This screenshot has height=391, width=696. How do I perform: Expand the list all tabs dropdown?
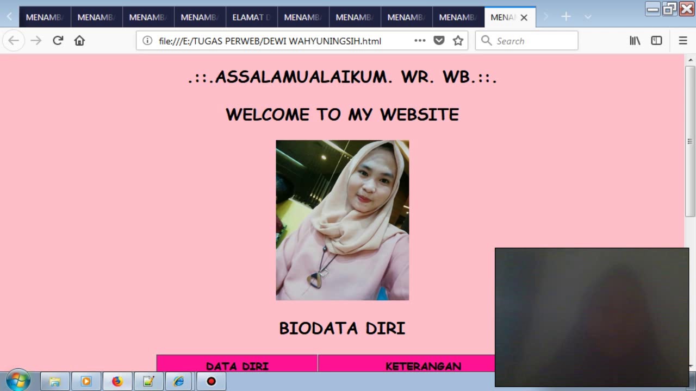coord(588,17)
